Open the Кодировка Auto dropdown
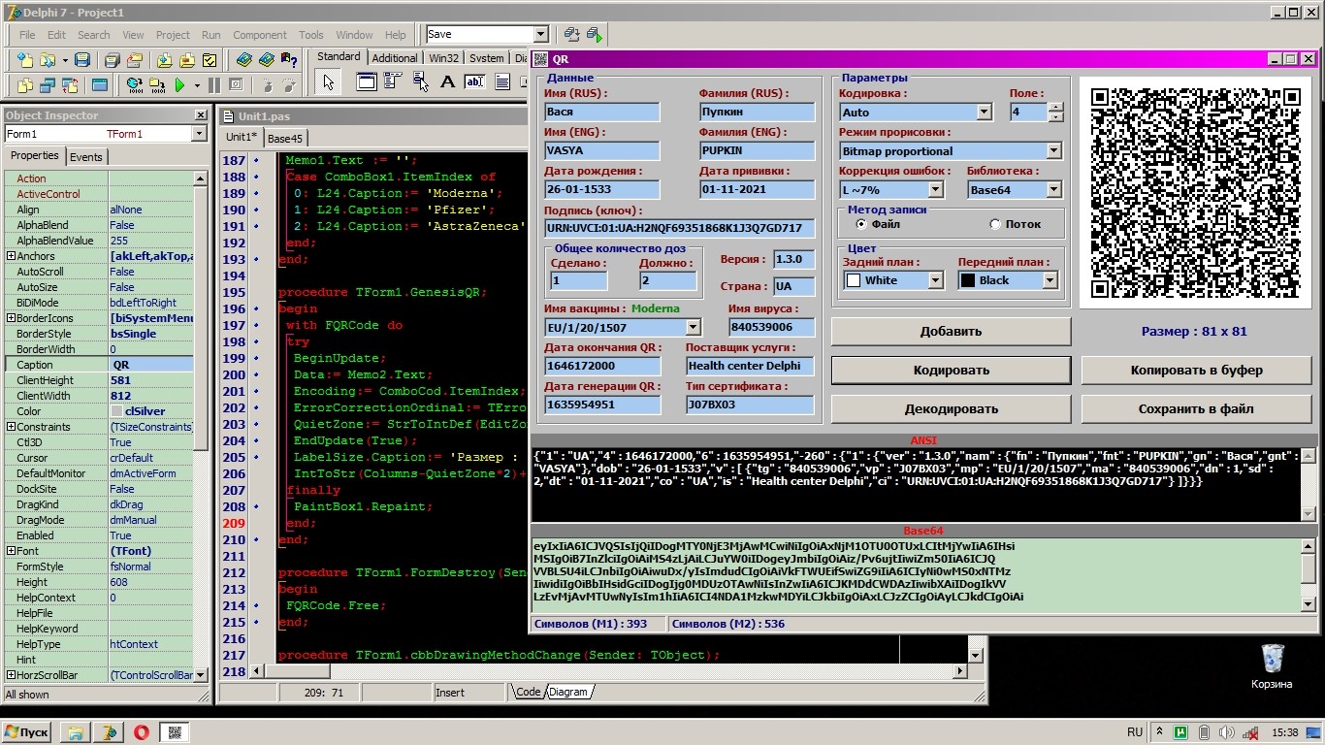This screenshot has height=745, width=1325. coord(984,113)
